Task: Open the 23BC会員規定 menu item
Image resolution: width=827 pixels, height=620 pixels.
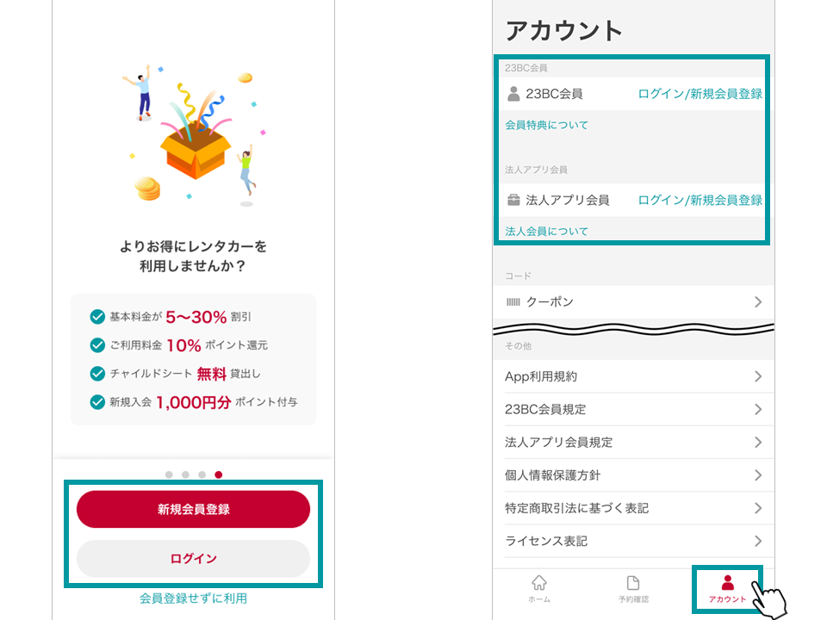Action: pyautogui.click(x=633, y=409)
